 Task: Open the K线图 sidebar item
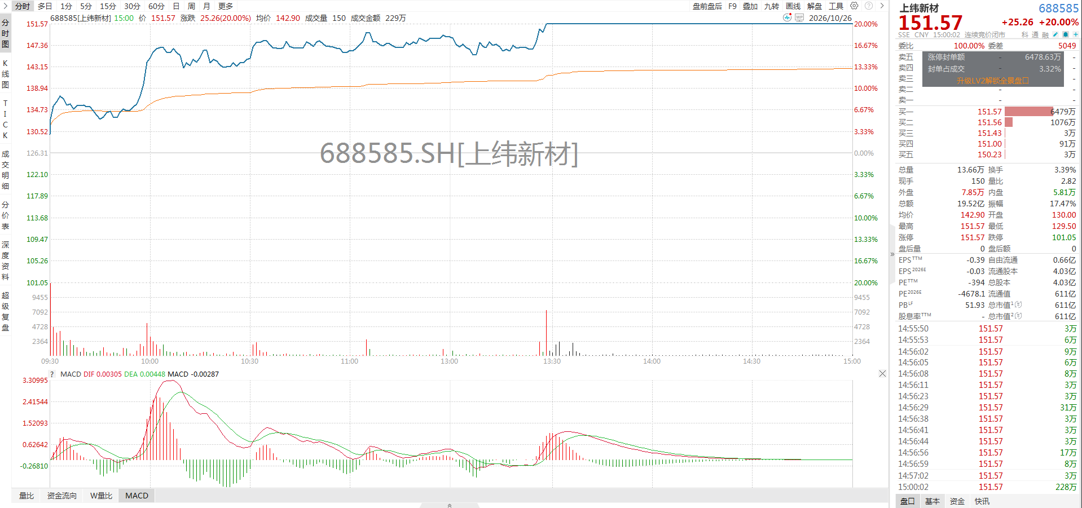pos(6,74)
